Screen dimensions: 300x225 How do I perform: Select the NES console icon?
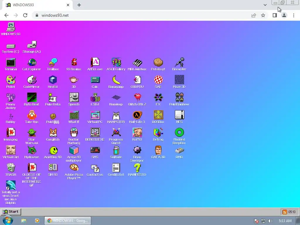coord(179,117)
